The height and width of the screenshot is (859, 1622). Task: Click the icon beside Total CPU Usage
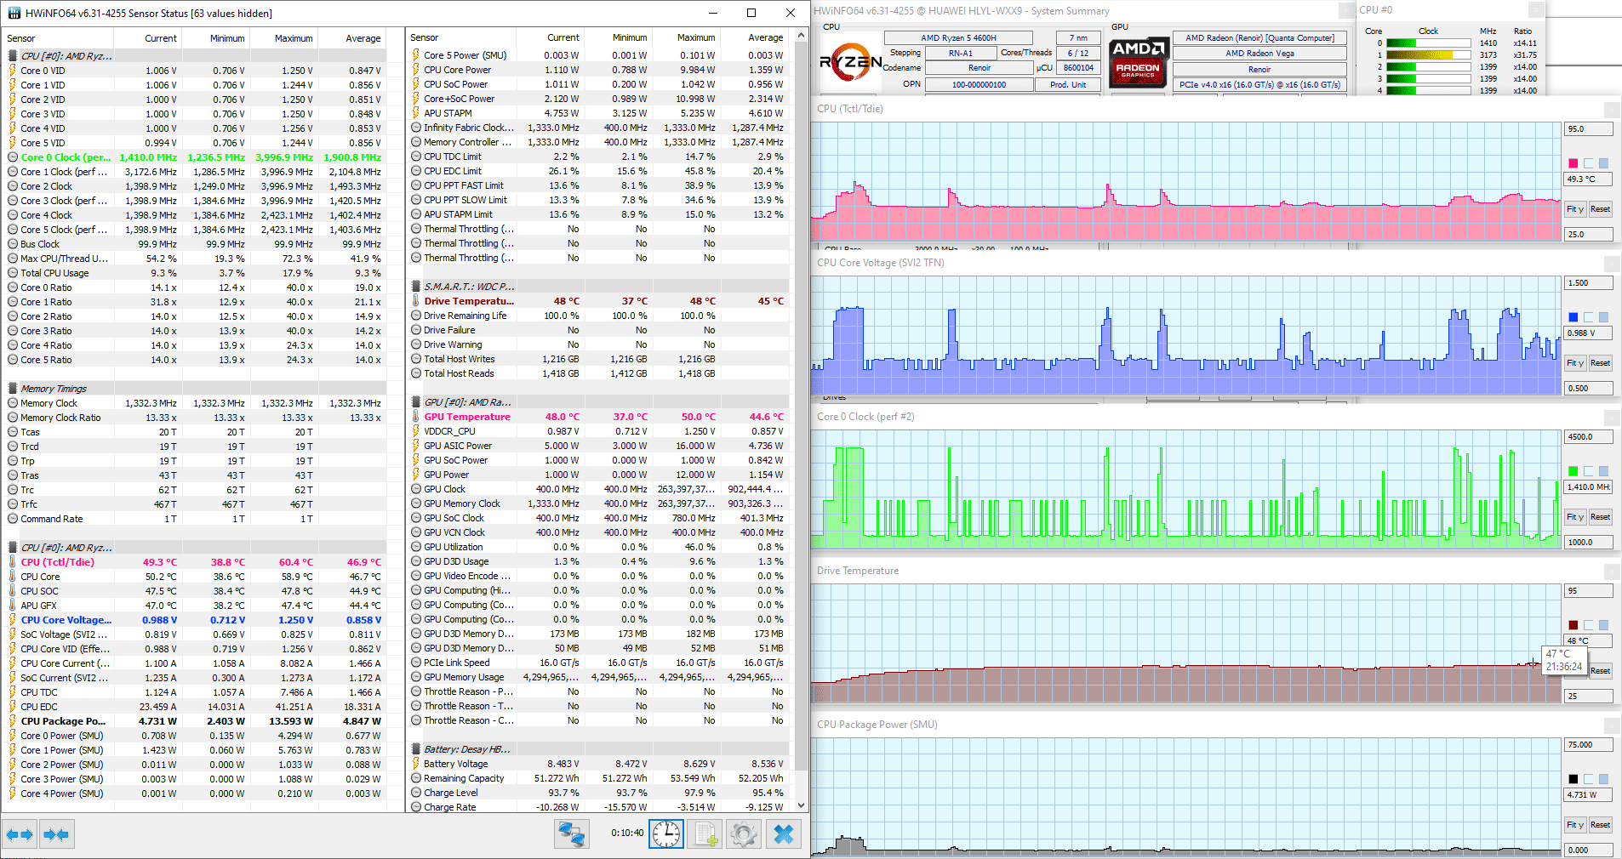point(13,273)
